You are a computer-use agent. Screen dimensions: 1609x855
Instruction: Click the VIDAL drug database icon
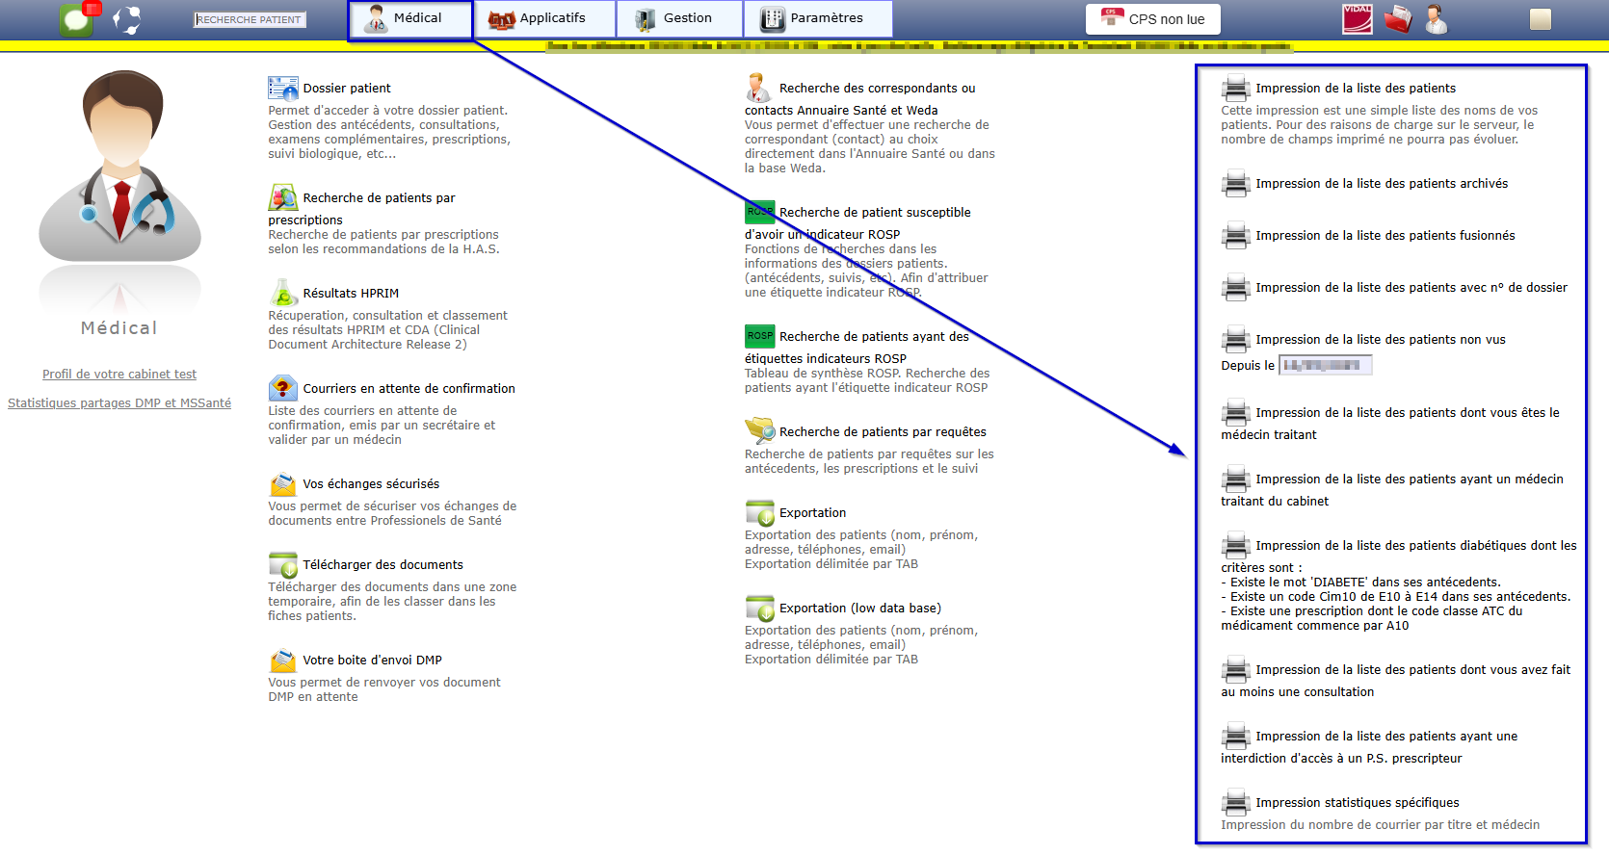(x=1357, y=19)
